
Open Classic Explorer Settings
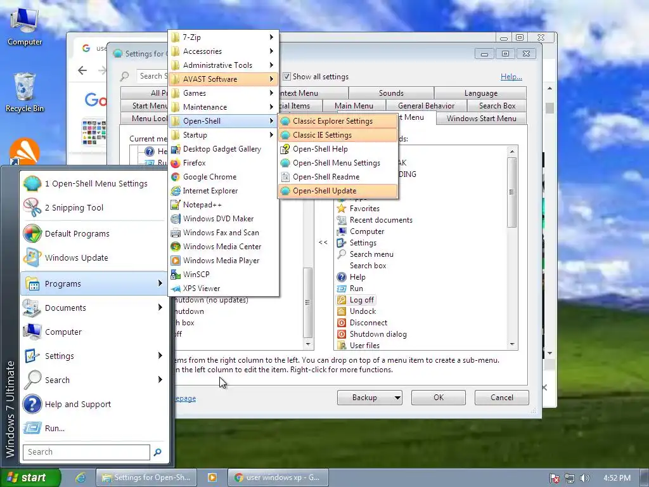(338, 121)
